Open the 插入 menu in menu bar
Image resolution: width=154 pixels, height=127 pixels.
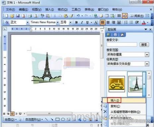49,10
